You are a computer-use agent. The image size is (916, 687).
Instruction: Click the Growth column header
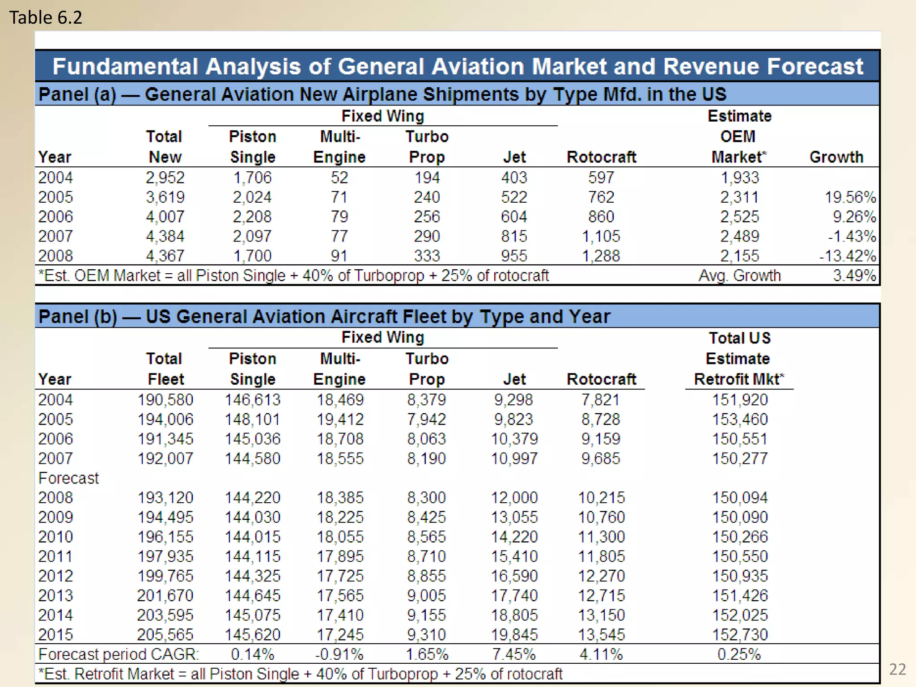point(836,157)
